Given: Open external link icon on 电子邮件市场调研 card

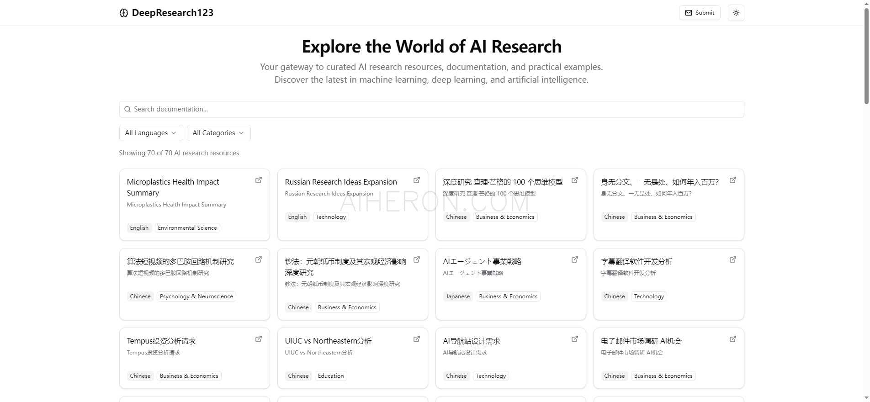Looking at the screenshot, I should click(733, 339).
